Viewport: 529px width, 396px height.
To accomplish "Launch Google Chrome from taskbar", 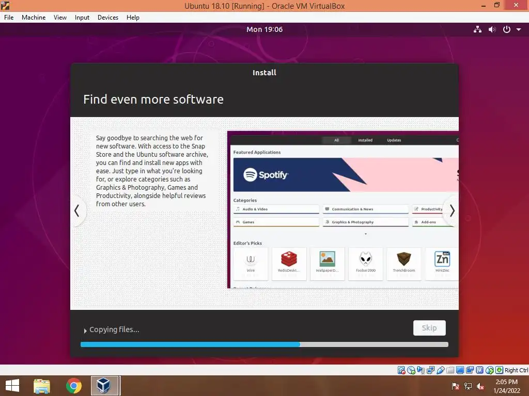I will click(x=73, y=386).
